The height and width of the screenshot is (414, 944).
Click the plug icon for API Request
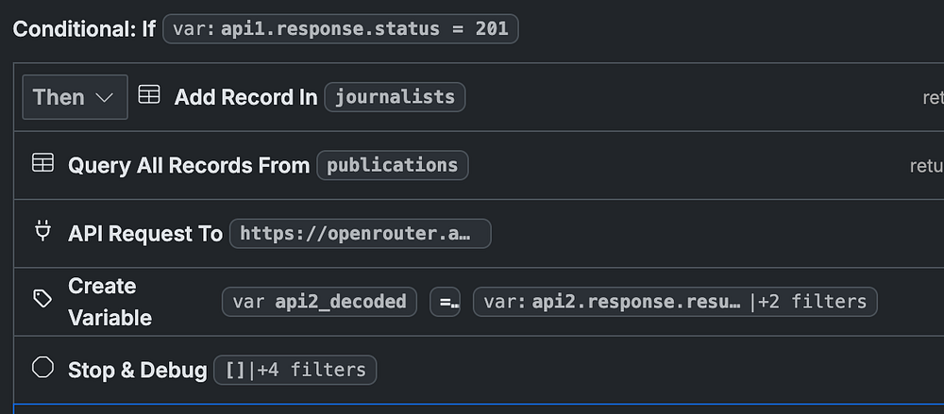point(42,232)
